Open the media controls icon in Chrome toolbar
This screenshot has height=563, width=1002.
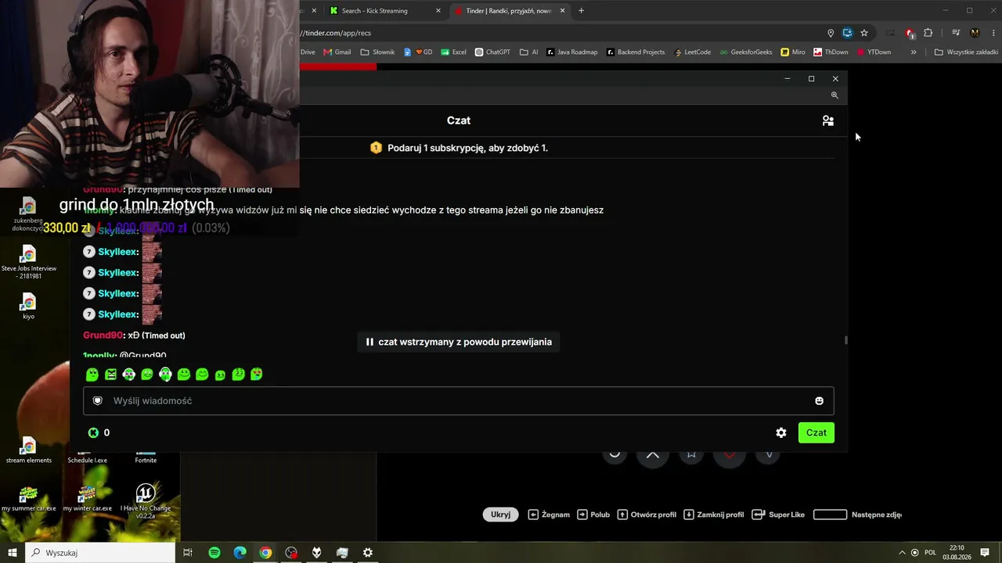[x=956, y=33]
